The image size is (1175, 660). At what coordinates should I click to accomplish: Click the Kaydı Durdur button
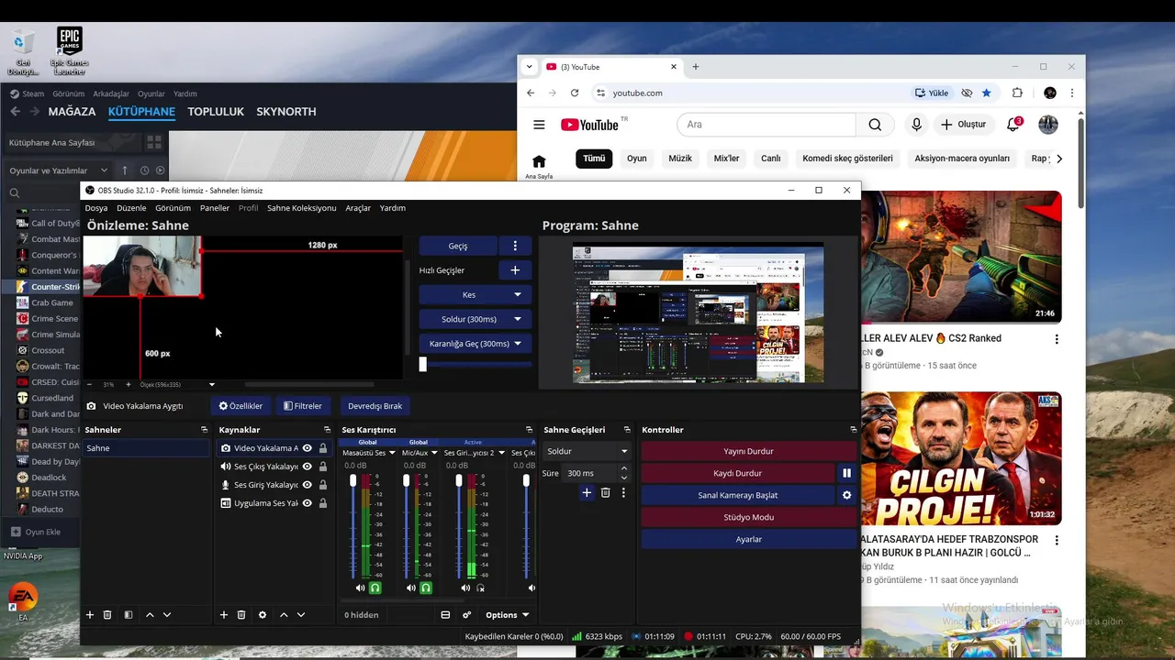pos(738,473)
